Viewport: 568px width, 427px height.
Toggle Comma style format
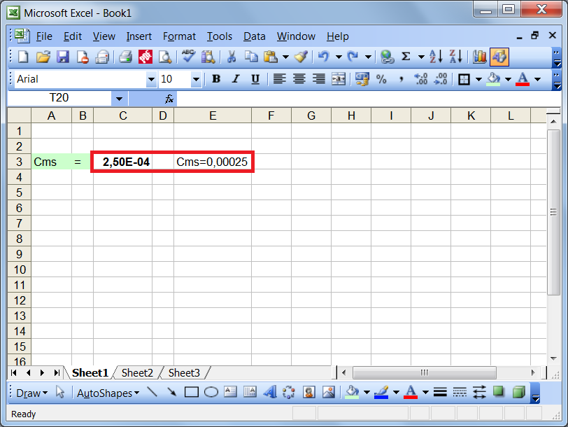pos(401,79)
